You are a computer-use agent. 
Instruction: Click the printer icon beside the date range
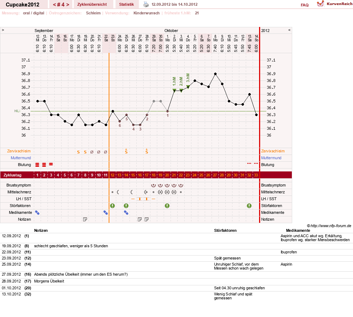click(x=146, y=4)
